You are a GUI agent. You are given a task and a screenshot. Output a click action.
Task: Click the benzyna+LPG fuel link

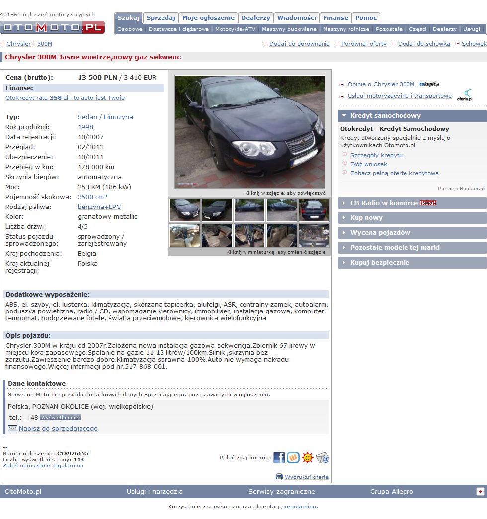click(x=99, y=207)
